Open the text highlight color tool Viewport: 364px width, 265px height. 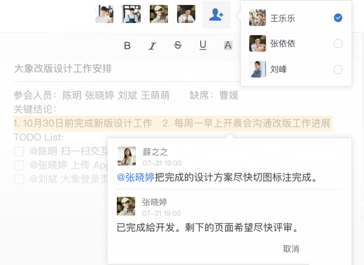[228, 45]
